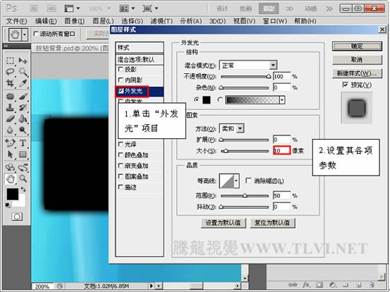This screenshot has width=390, height=292.
Task: Toggle Quick Mask mode icon
Action: tap(17, 217)
